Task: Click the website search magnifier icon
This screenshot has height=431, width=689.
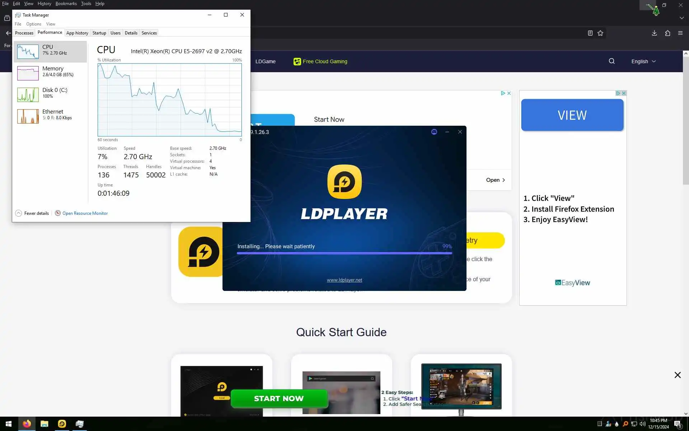Action: click(x=611, y=61)
